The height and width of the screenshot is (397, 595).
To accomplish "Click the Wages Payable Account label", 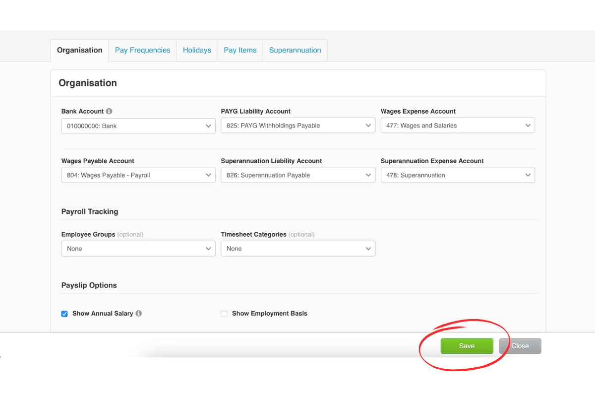I will coord(98,161).
